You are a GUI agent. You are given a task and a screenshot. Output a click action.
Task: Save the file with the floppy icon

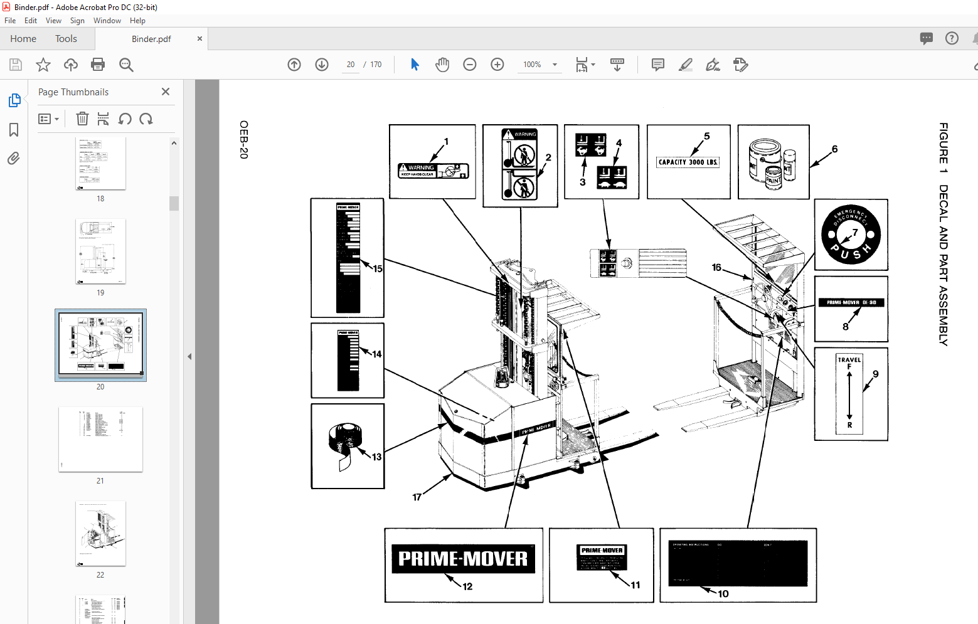click(x=16, y=65)
